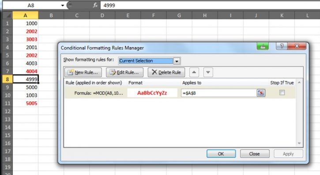This screenshot has height=175, width=320.
Task: Select column H header
Action: click(205, 15)
